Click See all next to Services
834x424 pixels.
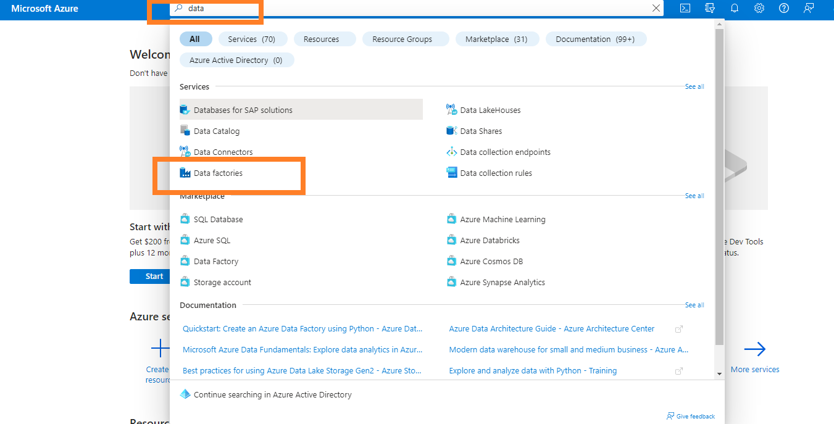[x=694, y=87]
